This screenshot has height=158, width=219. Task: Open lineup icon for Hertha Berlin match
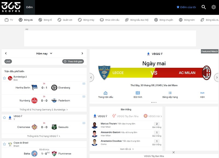[x=84, y=84]
